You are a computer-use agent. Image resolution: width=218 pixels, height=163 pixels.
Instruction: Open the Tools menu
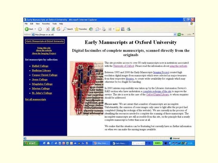point(54,24)
